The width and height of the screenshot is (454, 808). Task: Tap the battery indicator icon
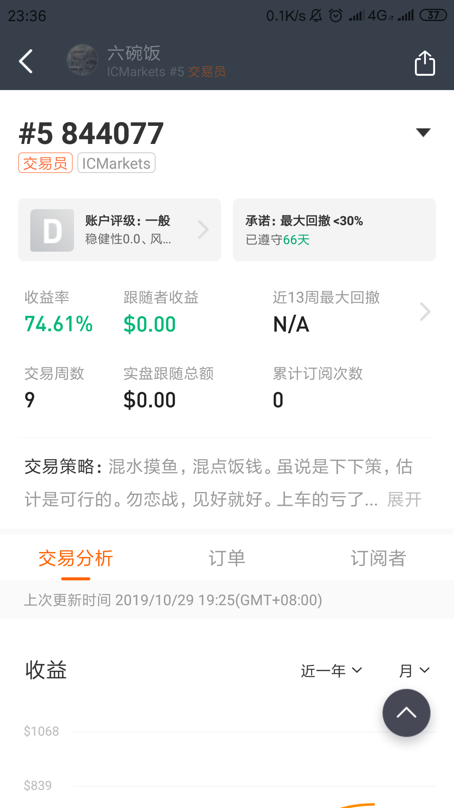pyautogui.click(x=433, y=16)
